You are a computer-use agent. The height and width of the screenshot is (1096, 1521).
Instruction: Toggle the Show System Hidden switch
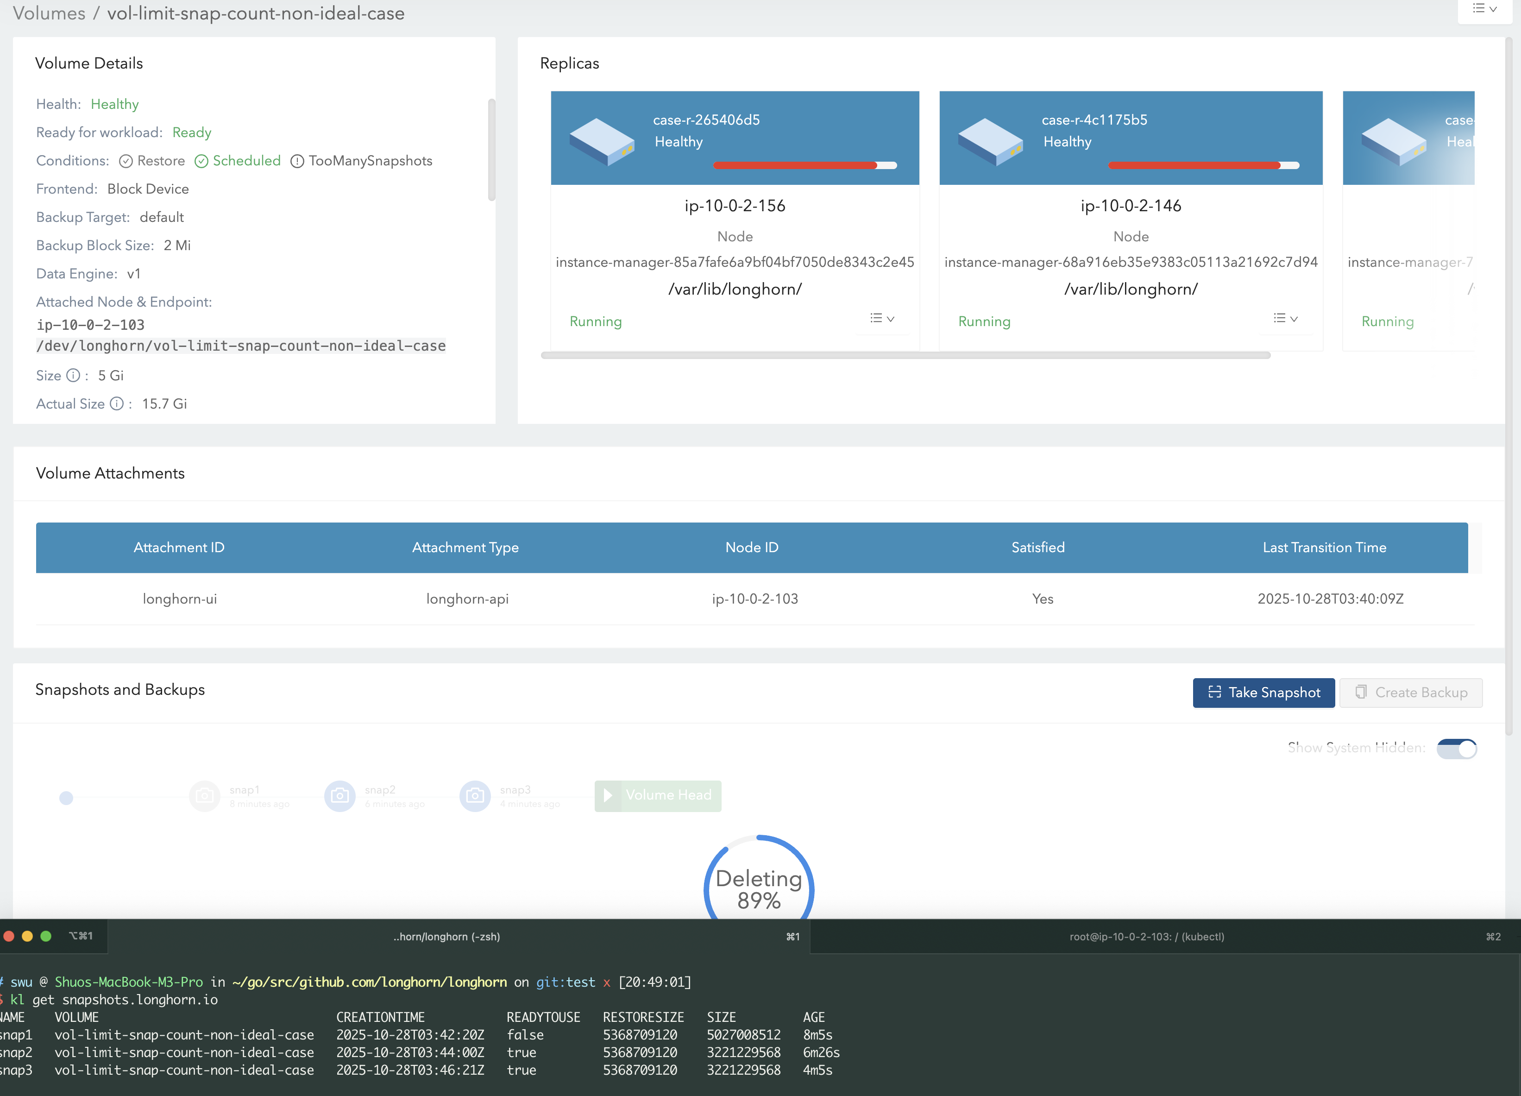click(x=1456, y=749)
